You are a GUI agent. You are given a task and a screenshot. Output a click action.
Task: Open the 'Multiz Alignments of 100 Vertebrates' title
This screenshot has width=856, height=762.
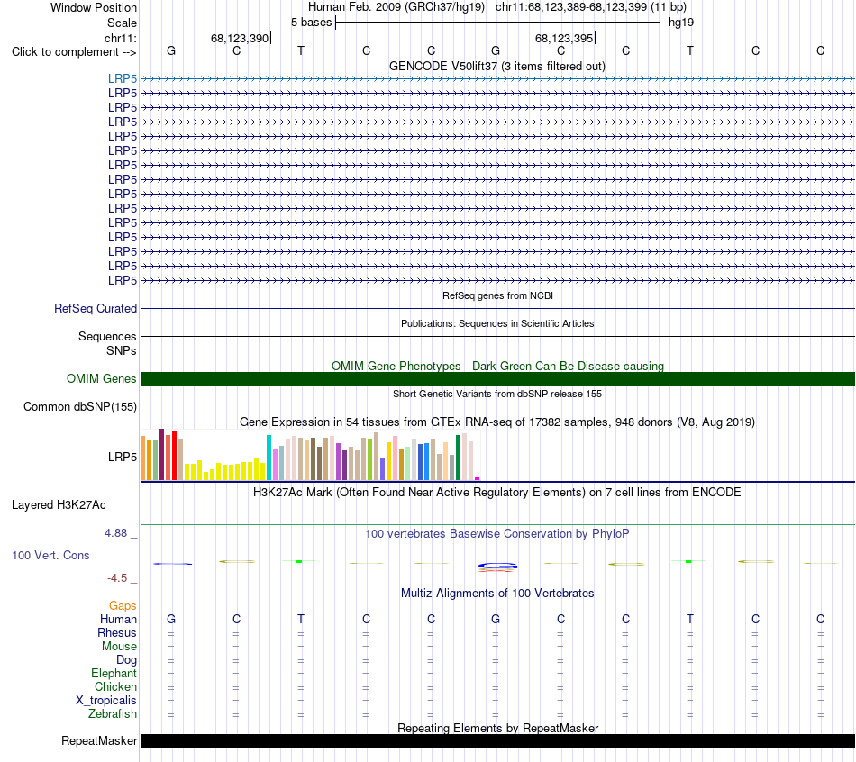coord(497,594)
